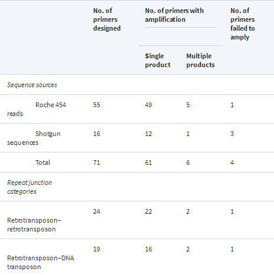Select the 'Total' row label
Viewport: 274px width, 275px height.
(43, 163)
